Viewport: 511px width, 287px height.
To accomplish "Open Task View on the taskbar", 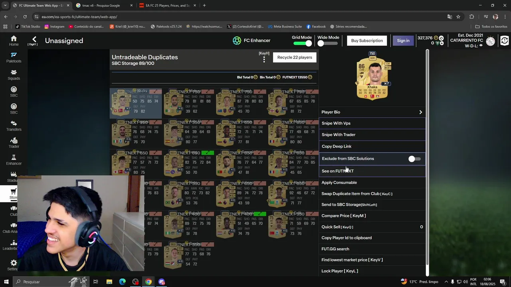I will coord(96,282).
